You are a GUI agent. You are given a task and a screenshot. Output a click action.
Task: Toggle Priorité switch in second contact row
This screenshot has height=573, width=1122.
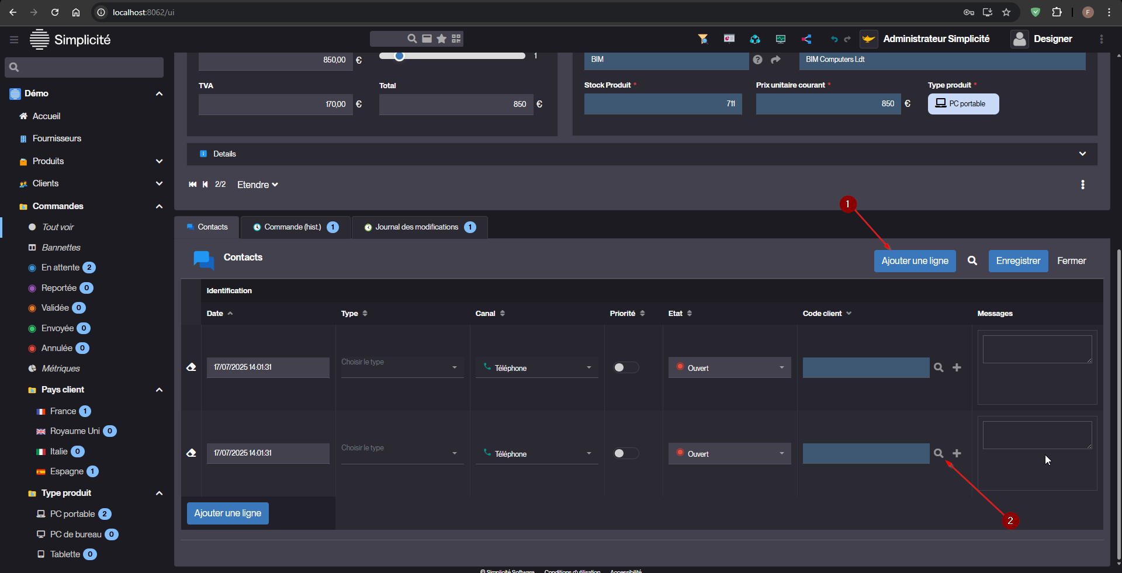(x=625, y=453)
